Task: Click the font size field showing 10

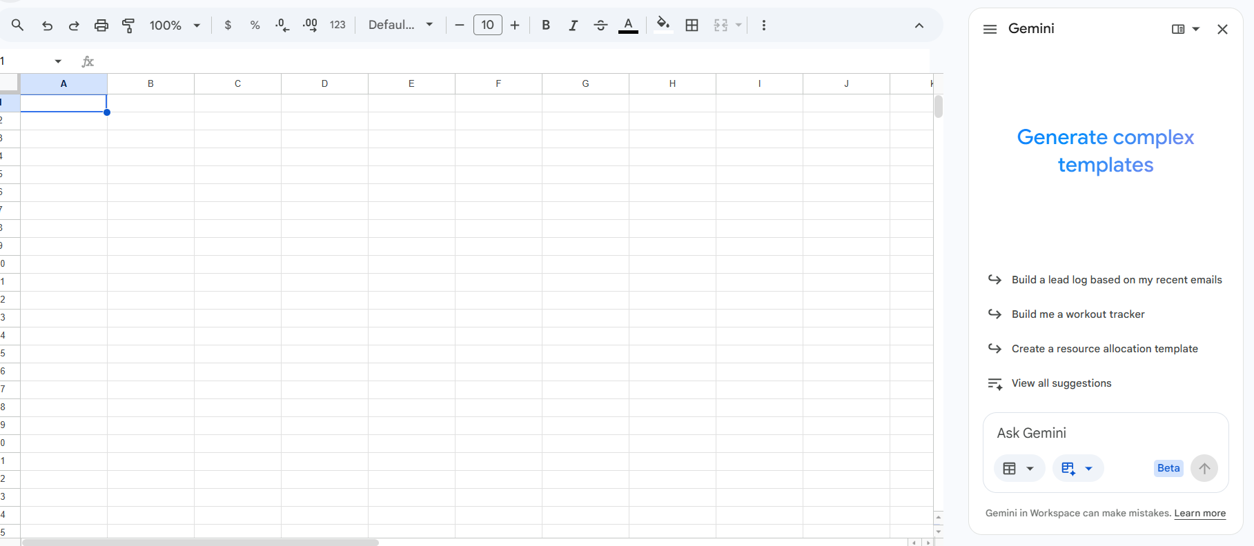Action: click(x=488, y=26)
